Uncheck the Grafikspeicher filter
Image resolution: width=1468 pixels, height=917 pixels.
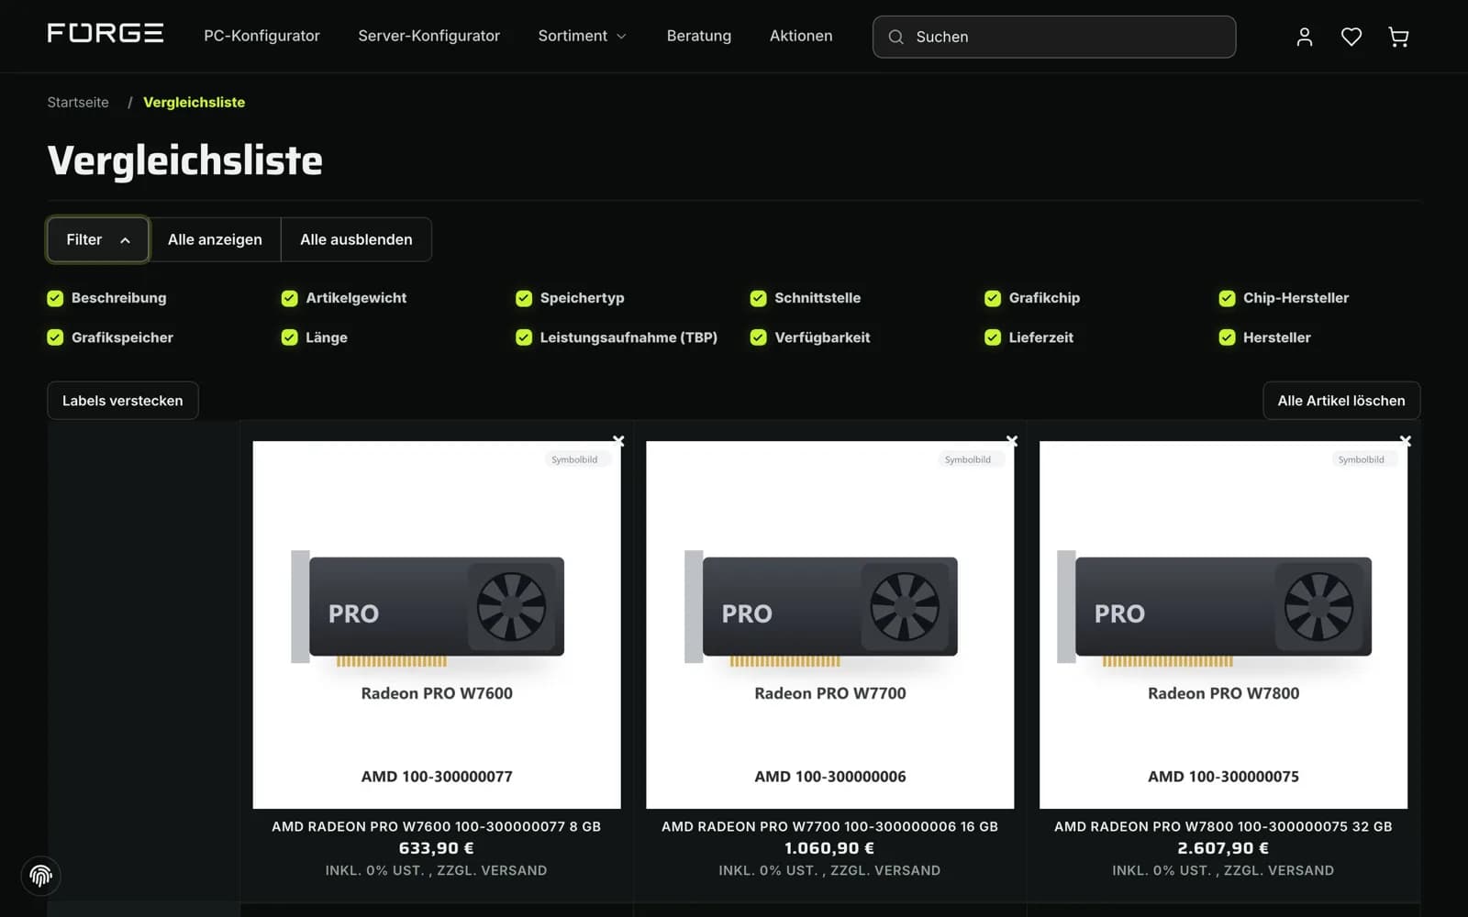[55, 337]
